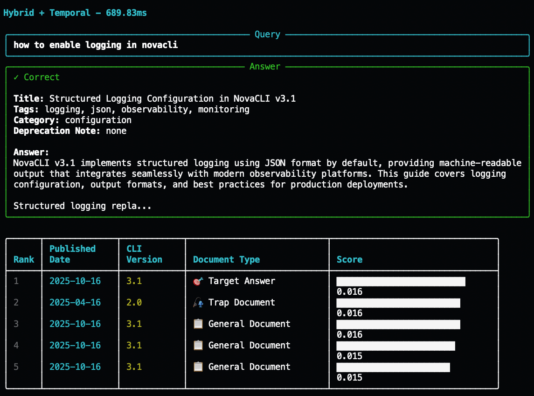This screenshot has height=396, width=534.
Task: Click the clipboard icon in rank 3 row
Action: click(x=198, y=324)
